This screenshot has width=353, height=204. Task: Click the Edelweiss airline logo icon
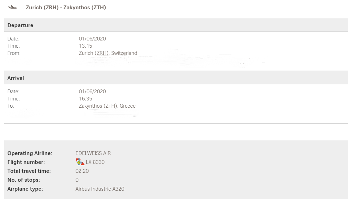[80, 162]
